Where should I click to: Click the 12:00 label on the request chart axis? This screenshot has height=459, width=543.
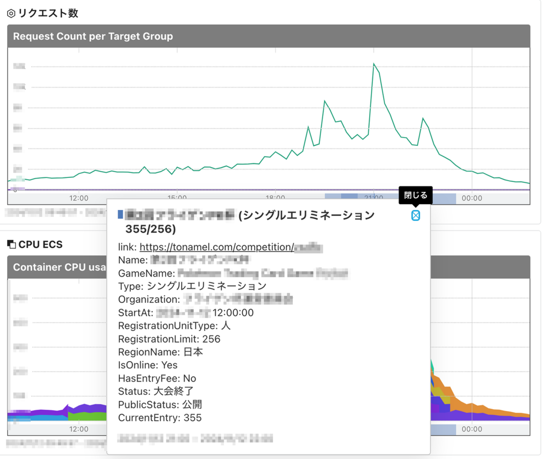pos(79,198)
